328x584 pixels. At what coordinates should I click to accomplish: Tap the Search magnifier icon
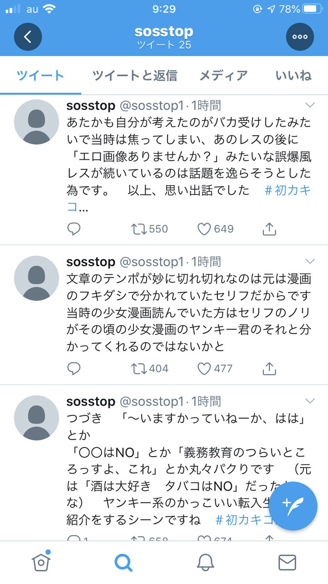pos(123,562)
